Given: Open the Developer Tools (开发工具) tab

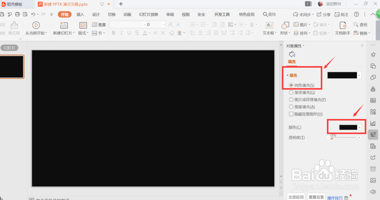Looking at the screenshot, I should (222, 14).
